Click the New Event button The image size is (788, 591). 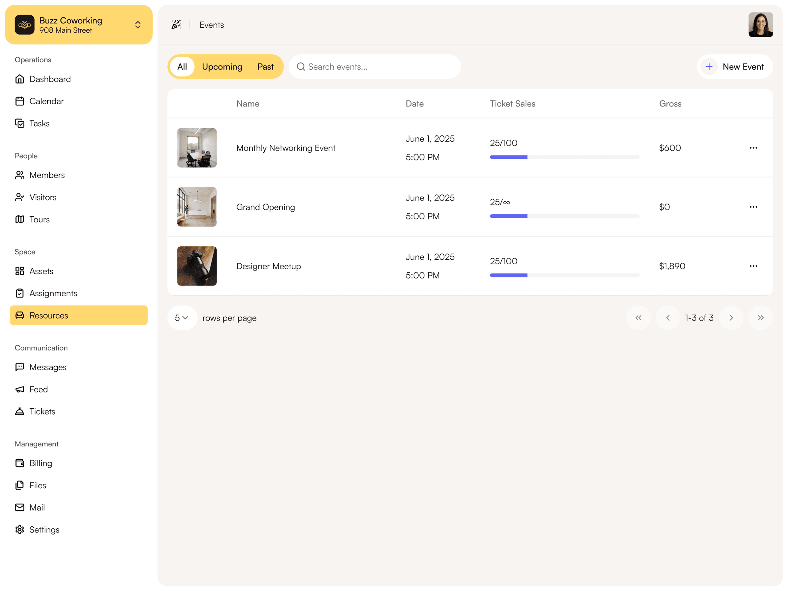[735, 67]
